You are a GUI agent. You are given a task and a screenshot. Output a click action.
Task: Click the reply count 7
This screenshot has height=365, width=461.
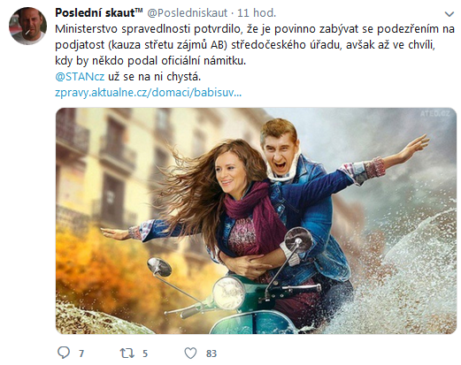81,354
